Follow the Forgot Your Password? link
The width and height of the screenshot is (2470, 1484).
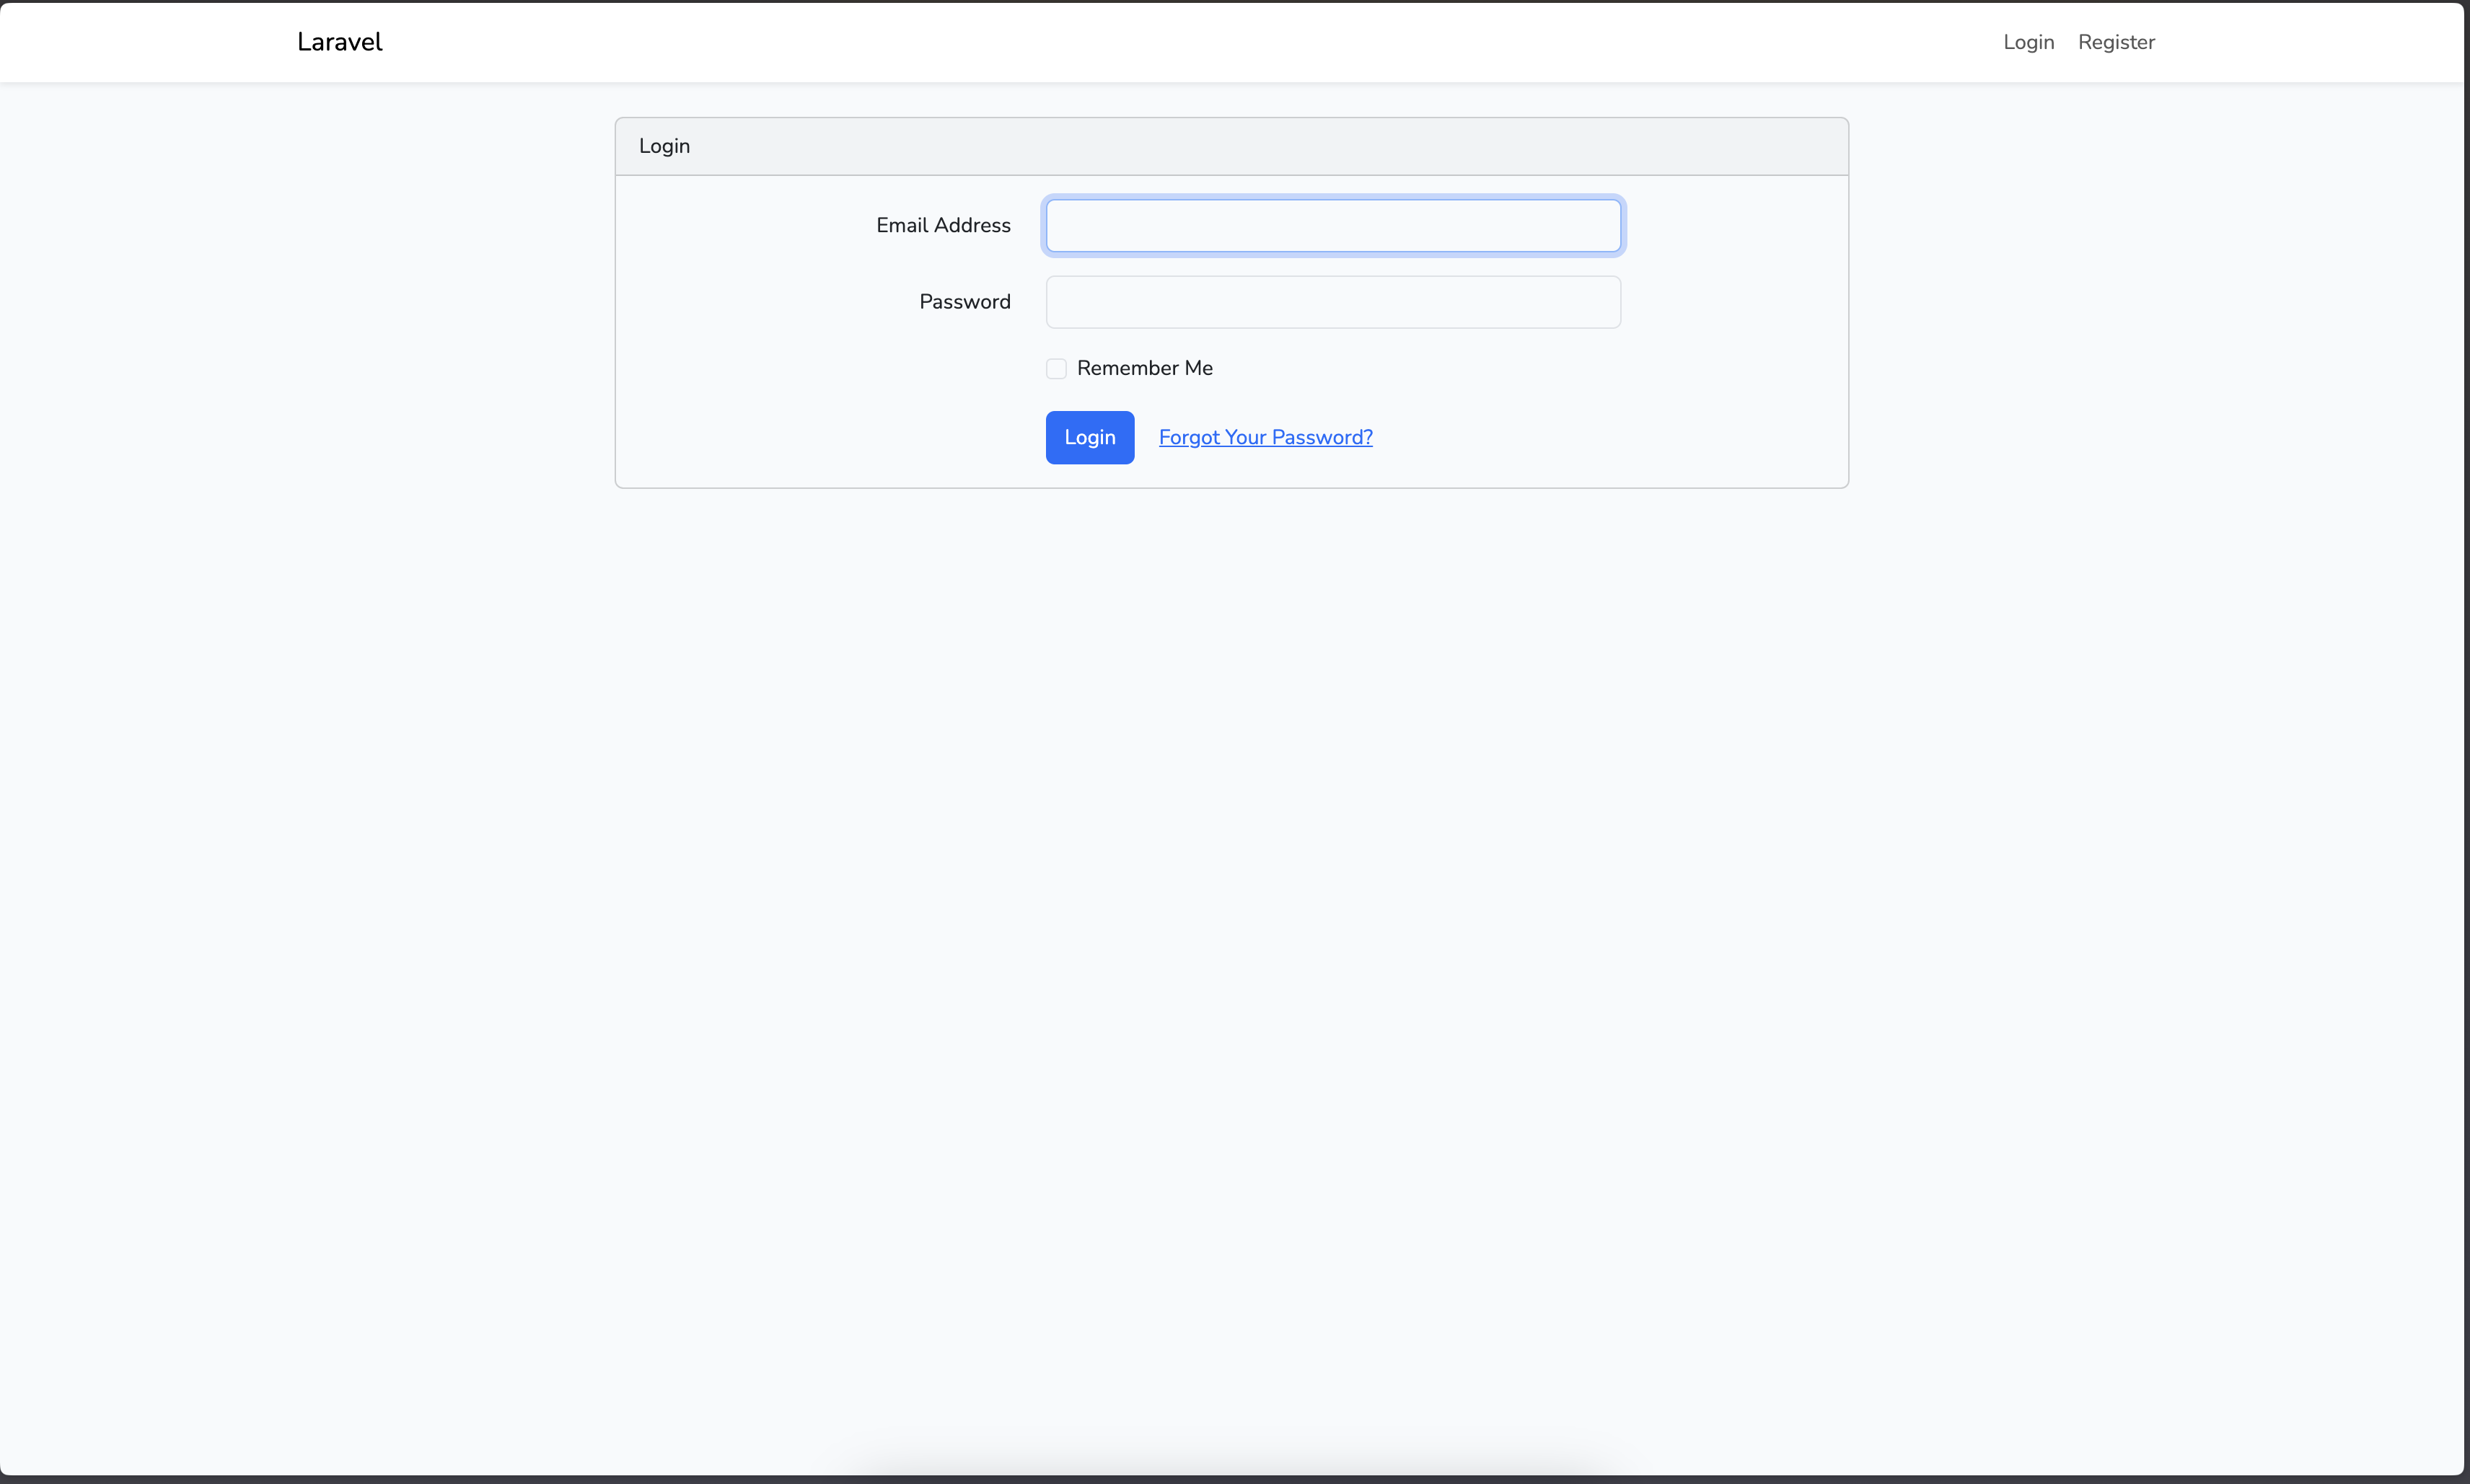(1265, 437)
